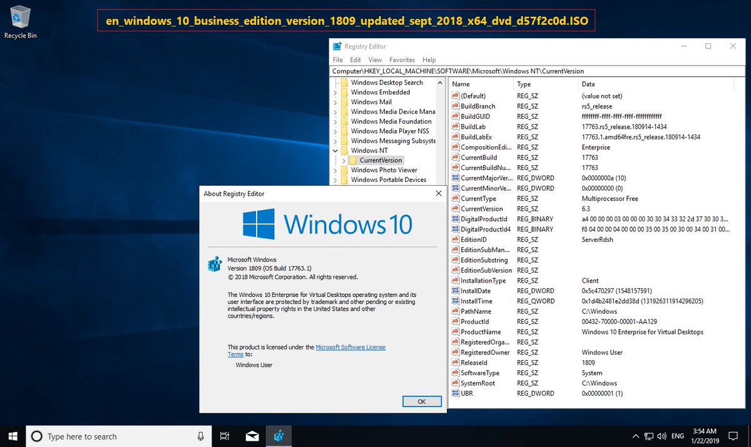The height and width of the screenshot is (447, 751).
Task: Click the DigitalProductId binary value icon
Action: [x=455, y=219]
